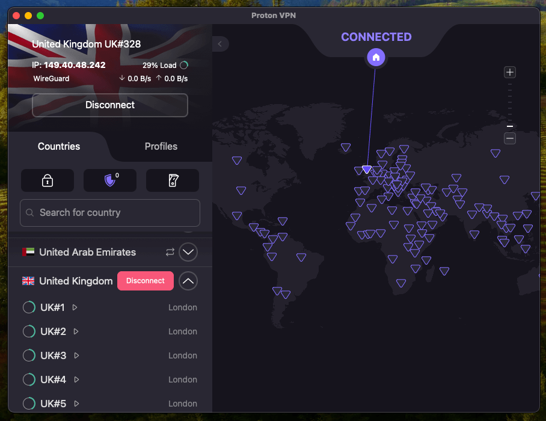546x421 pixels.
Task: Click the P2P arrows icon for United Arab Emirates
Action: point(170,252)
